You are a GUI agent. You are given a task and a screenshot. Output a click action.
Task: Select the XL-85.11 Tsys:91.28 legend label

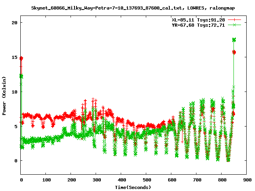point(198,20)
